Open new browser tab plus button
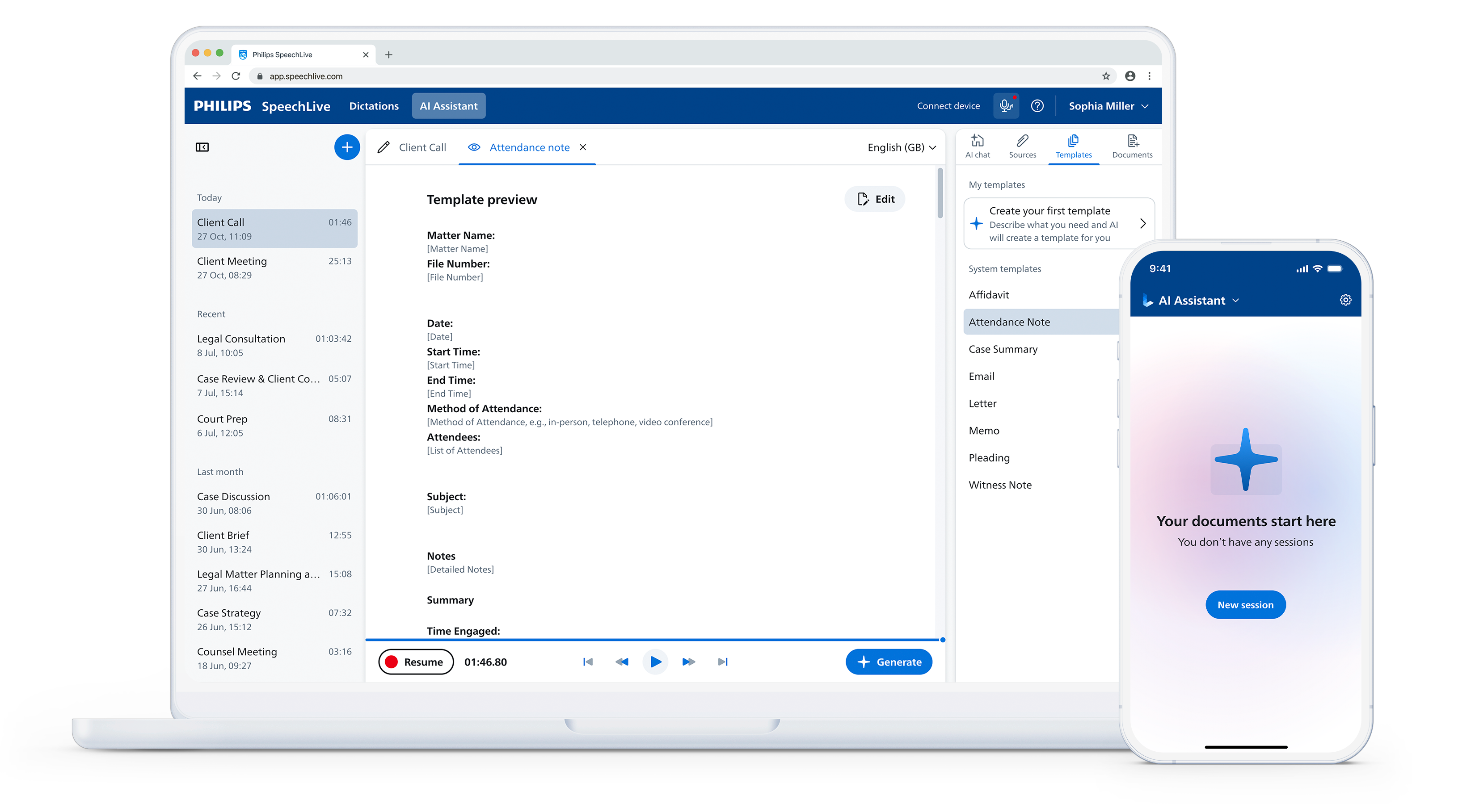This screenshot has width=1475, height=804. coord(388,54)
